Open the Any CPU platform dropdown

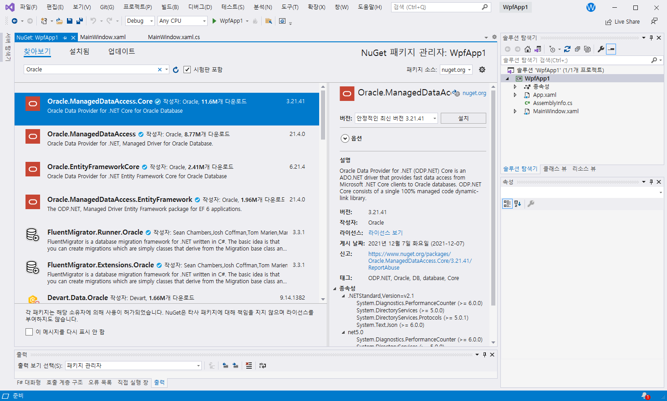point(183,21)
